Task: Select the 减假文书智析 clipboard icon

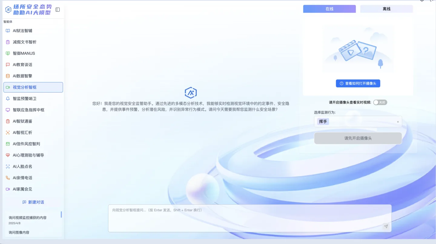Action: tap(8, 42)
